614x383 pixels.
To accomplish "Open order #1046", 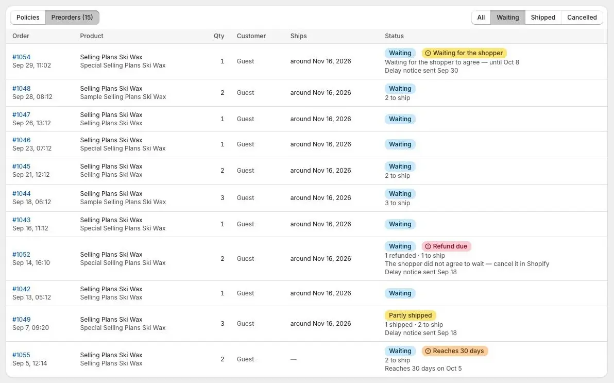I will [x=21, y=140].
